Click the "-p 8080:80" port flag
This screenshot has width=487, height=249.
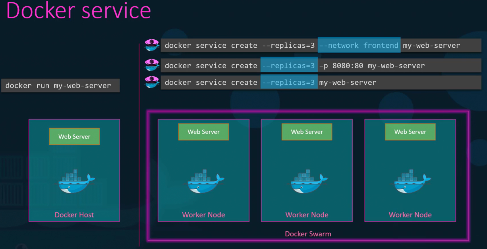tap(341, 65)
